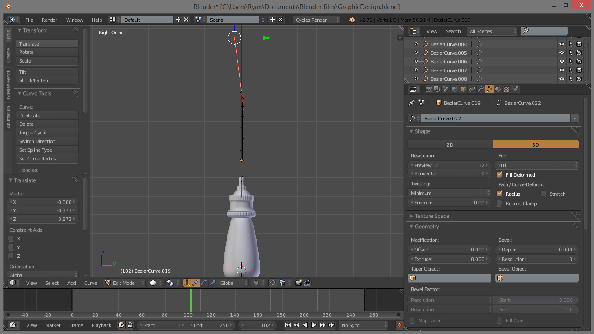Open the Global transform orientation dropdown in header
This screenshot has height=334, width=594.
point(234,283)
